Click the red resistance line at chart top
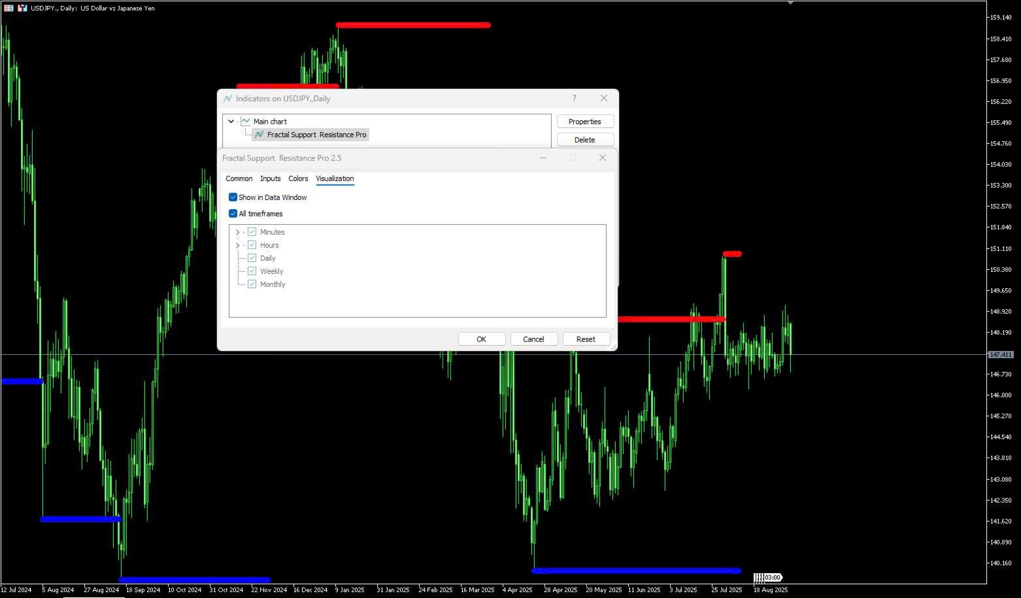Image resolution: width=1021 pixels, height=598 pixels. tap(413, 25)
